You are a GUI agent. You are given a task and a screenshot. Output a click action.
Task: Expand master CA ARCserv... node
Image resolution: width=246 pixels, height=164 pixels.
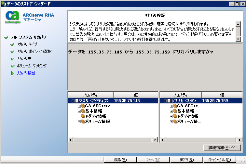tap(79, 106)
